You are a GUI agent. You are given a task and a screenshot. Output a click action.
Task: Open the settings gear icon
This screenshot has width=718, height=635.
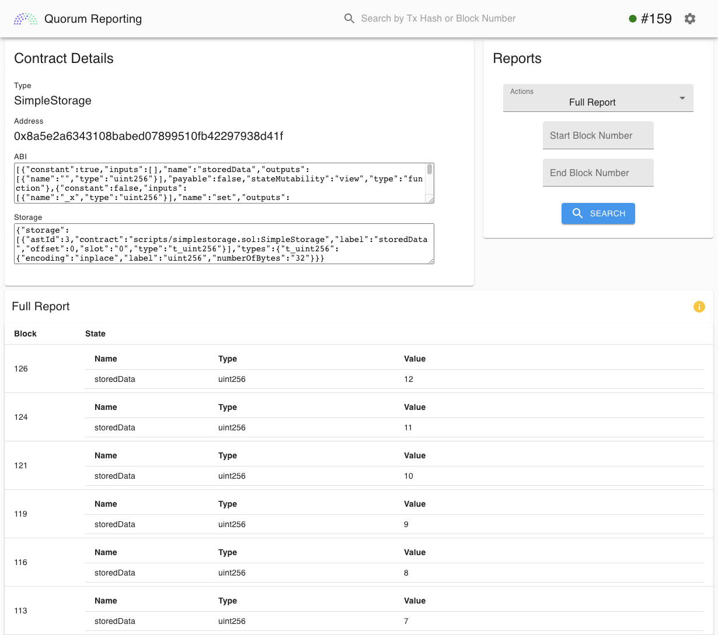click(x=690, y=19)
